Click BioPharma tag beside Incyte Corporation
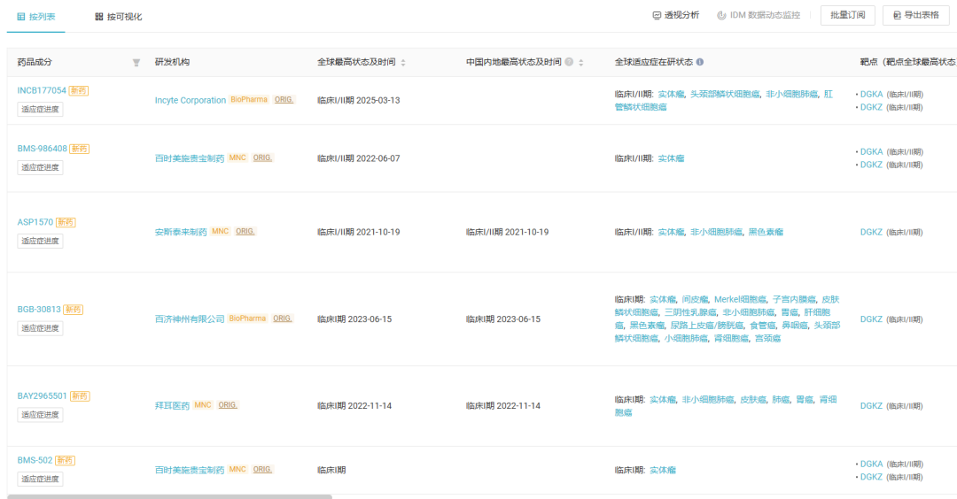Image resolution: width=957 pixels, height=499 pixels. [x=249, y=99]
